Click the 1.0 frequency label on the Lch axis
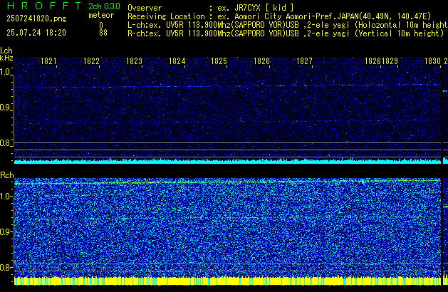 (x=6, y=72)
